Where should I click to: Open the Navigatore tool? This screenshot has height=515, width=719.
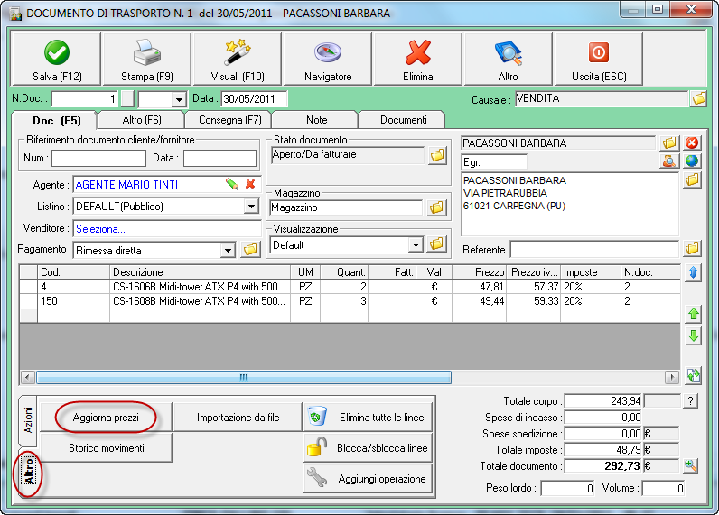(x=327, y=60)
